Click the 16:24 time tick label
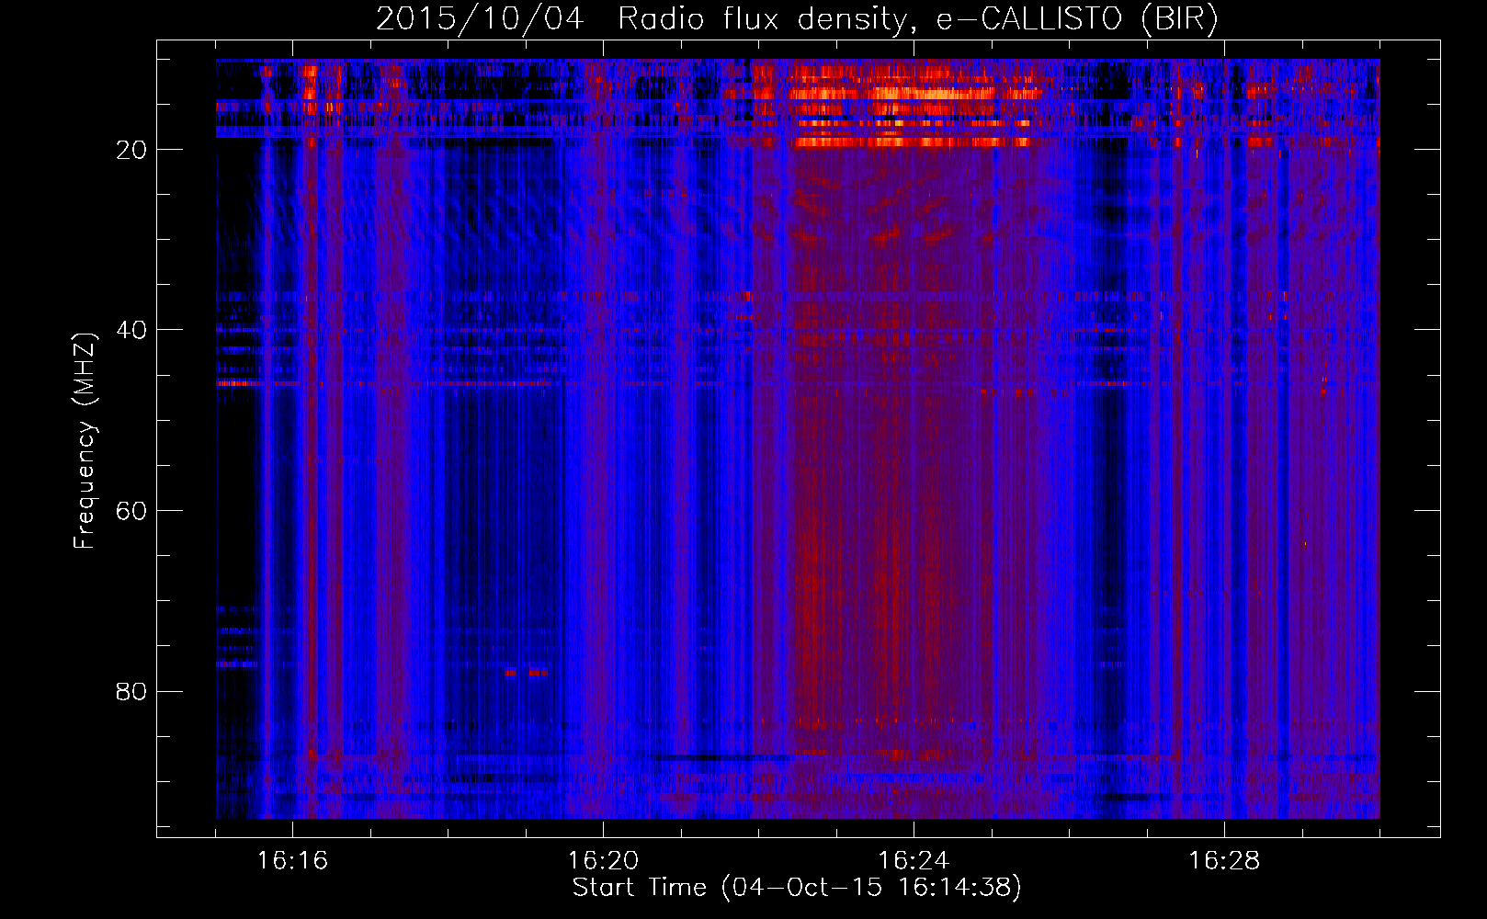The height and width of the screenshot is (919, 1487). (914, 861)
